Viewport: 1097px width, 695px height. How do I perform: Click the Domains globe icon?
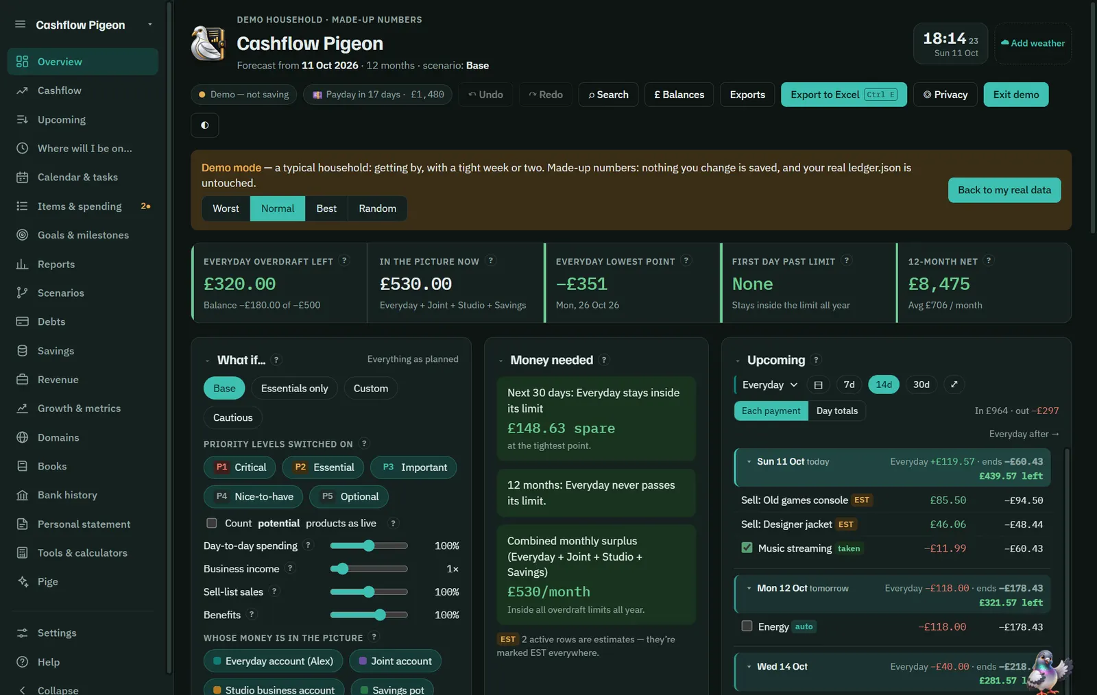(x=23, y=438)
